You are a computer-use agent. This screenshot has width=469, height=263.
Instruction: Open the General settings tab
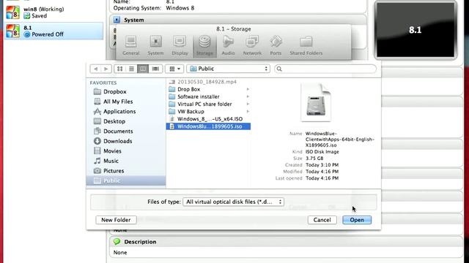pyautogui.click(x=131, y=45)
